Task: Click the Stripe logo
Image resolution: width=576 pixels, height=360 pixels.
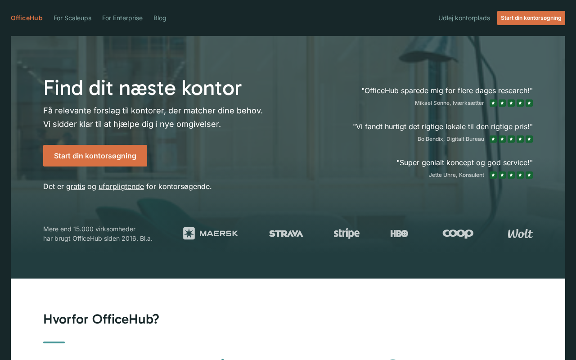Action: tap(346, 234)
